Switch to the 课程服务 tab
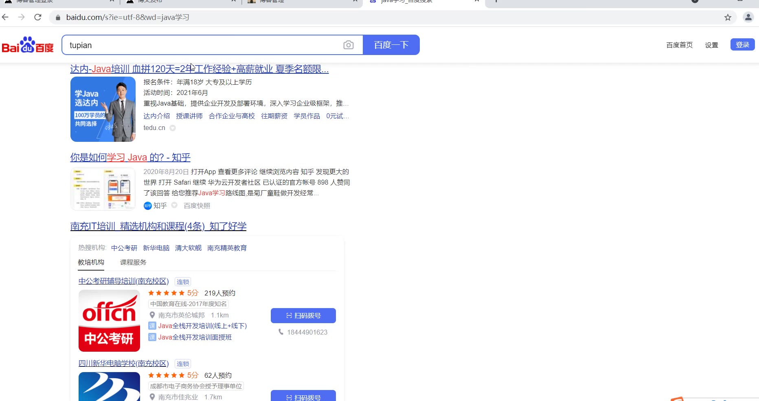 133,262
